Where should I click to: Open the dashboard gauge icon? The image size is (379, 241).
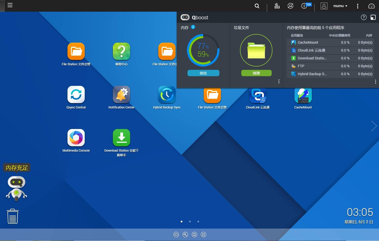(371, 6)
